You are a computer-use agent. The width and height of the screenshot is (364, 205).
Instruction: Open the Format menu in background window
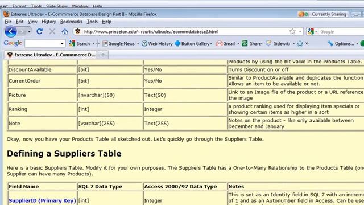click(19, 6)
